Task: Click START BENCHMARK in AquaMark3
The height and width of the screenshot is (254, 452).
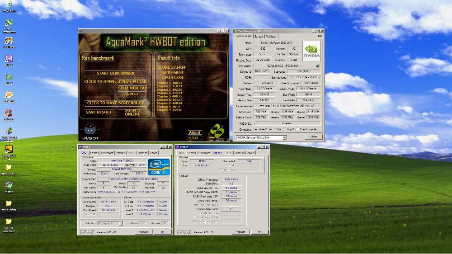Action: tap(116, 73)
